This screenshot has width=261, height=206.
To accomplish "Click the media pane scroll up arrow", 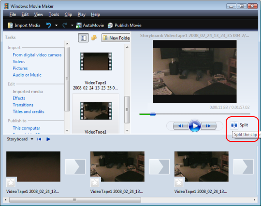I will tap(127, 47).
